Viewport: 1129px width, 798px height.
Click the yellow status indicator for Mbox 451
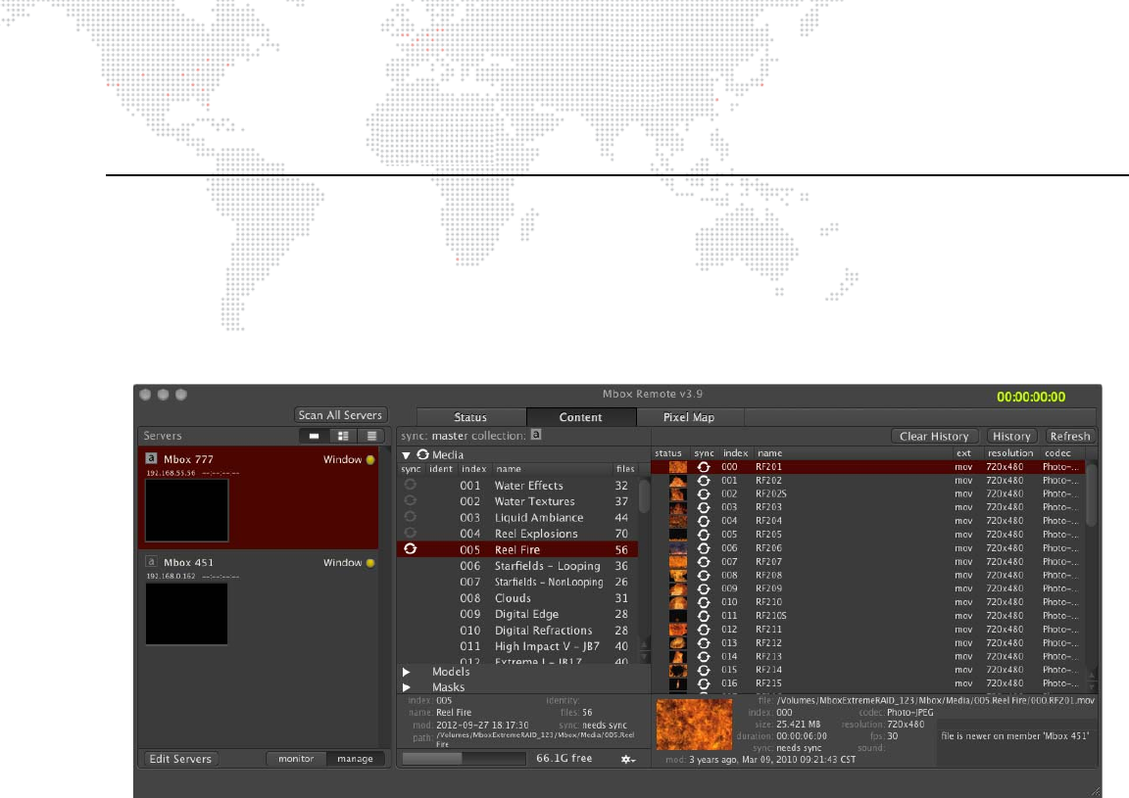click(370, 563)
